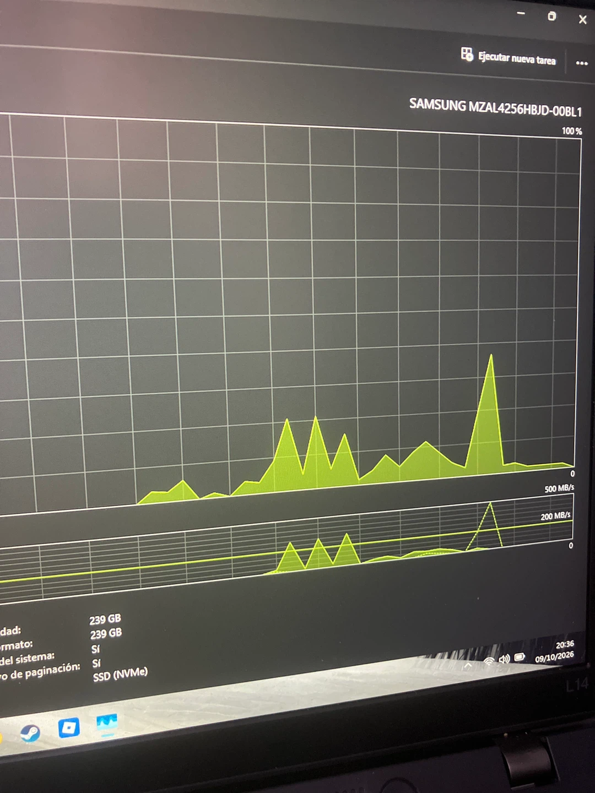Viewport: 595px width, 793px height.
Task: Click the 200 MB/s transfer scale label
Action: pyautogui.click(x=555, y=516)
